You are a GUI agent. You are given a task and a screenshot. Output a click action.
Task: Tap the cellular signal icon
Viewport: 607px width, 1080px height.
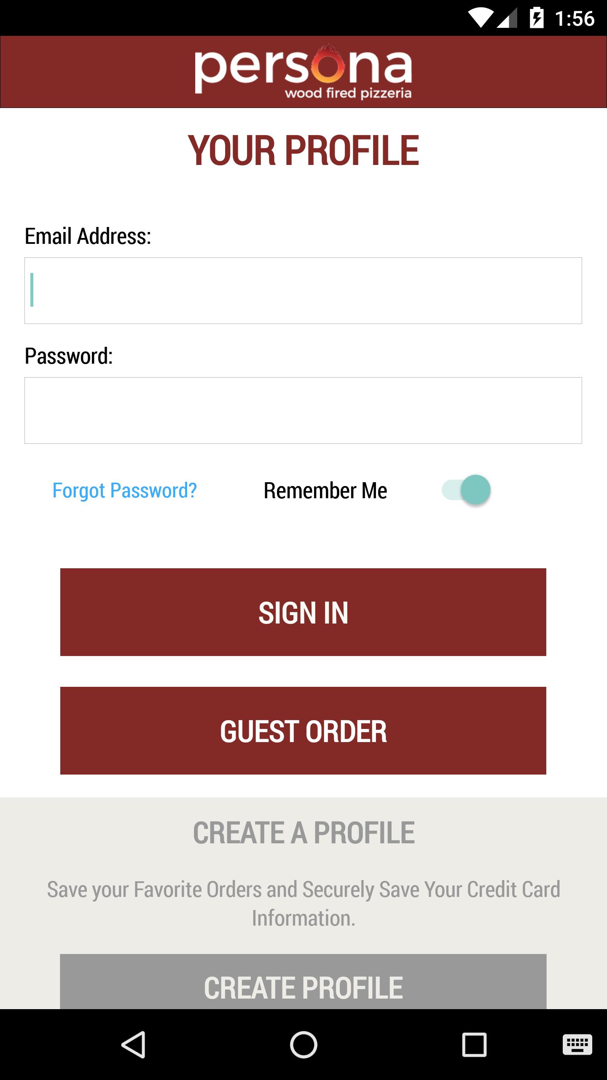coord(507,18)
